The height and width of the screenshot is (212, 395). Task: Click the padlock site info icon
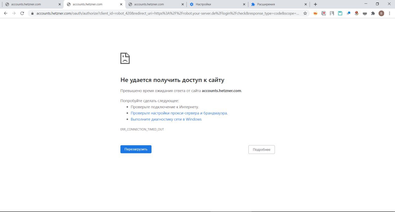coord(32,13)
